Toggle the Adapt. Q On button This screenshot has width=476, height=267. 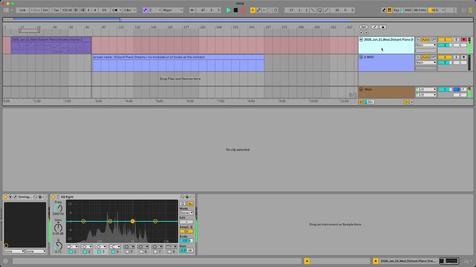pos(186,231)
